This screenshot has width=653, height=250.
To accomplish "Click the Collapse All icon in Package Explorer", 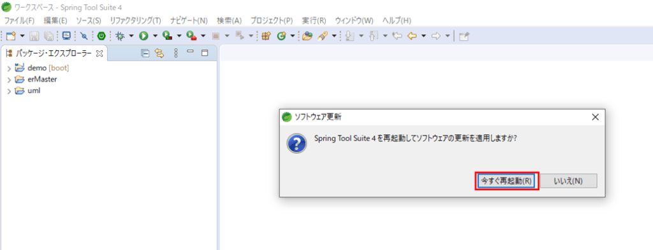I will [x=145, y=53].
